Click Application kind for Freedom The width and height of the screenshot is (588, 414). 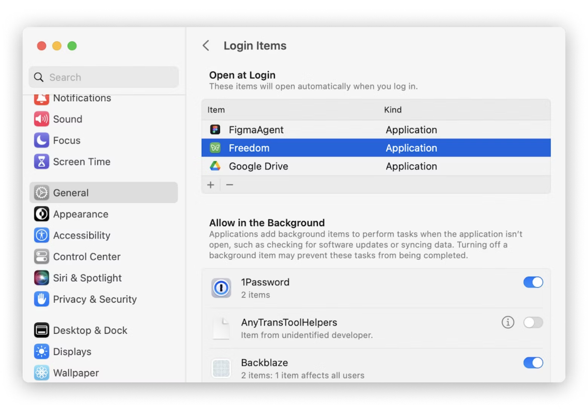click(411, 148)
